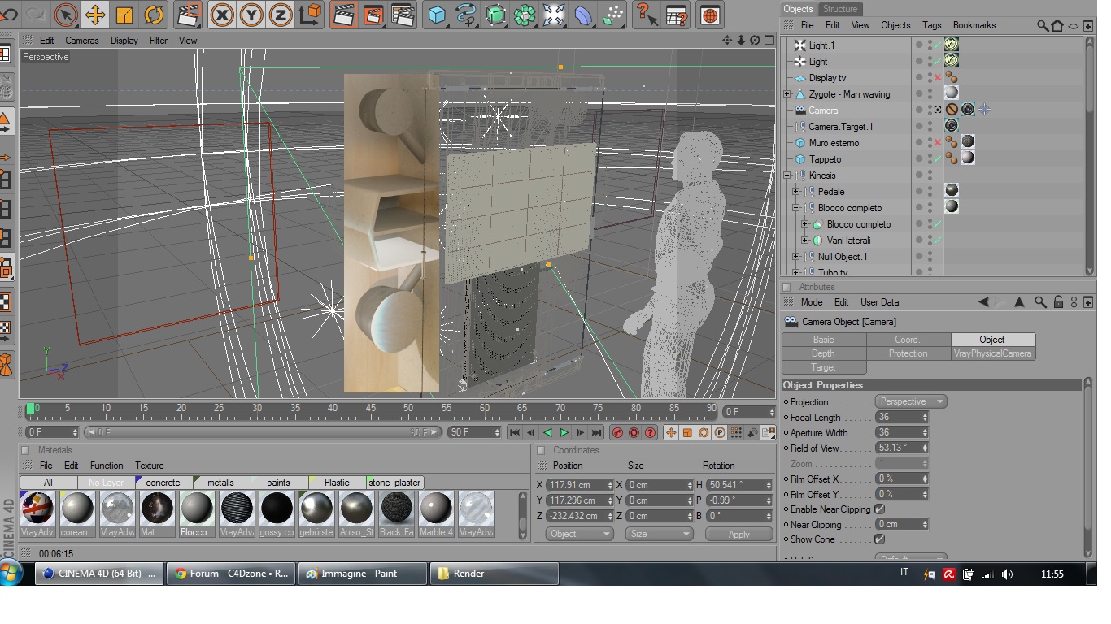Viewport: 1111px width, 624px height.
Task: Expand the Zygote - Man waving object
Action: tap(787, 94)
